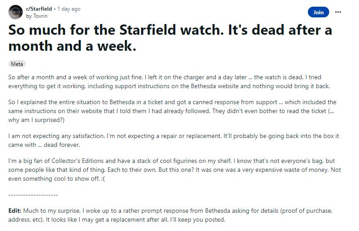
Task: Open the three-dot post options menu
Action: click(338, 12)
